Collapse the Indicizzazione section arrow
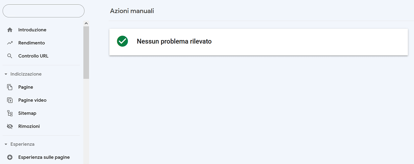Viewport: 414px width, 164px height. click(x=6, y=74)
